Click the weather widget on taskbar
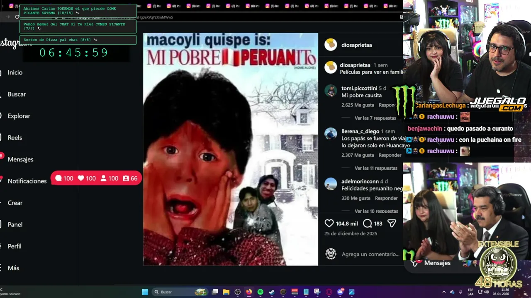 [10, 292]
